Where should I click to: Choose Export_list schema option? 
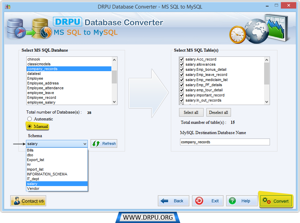(57, 160)
